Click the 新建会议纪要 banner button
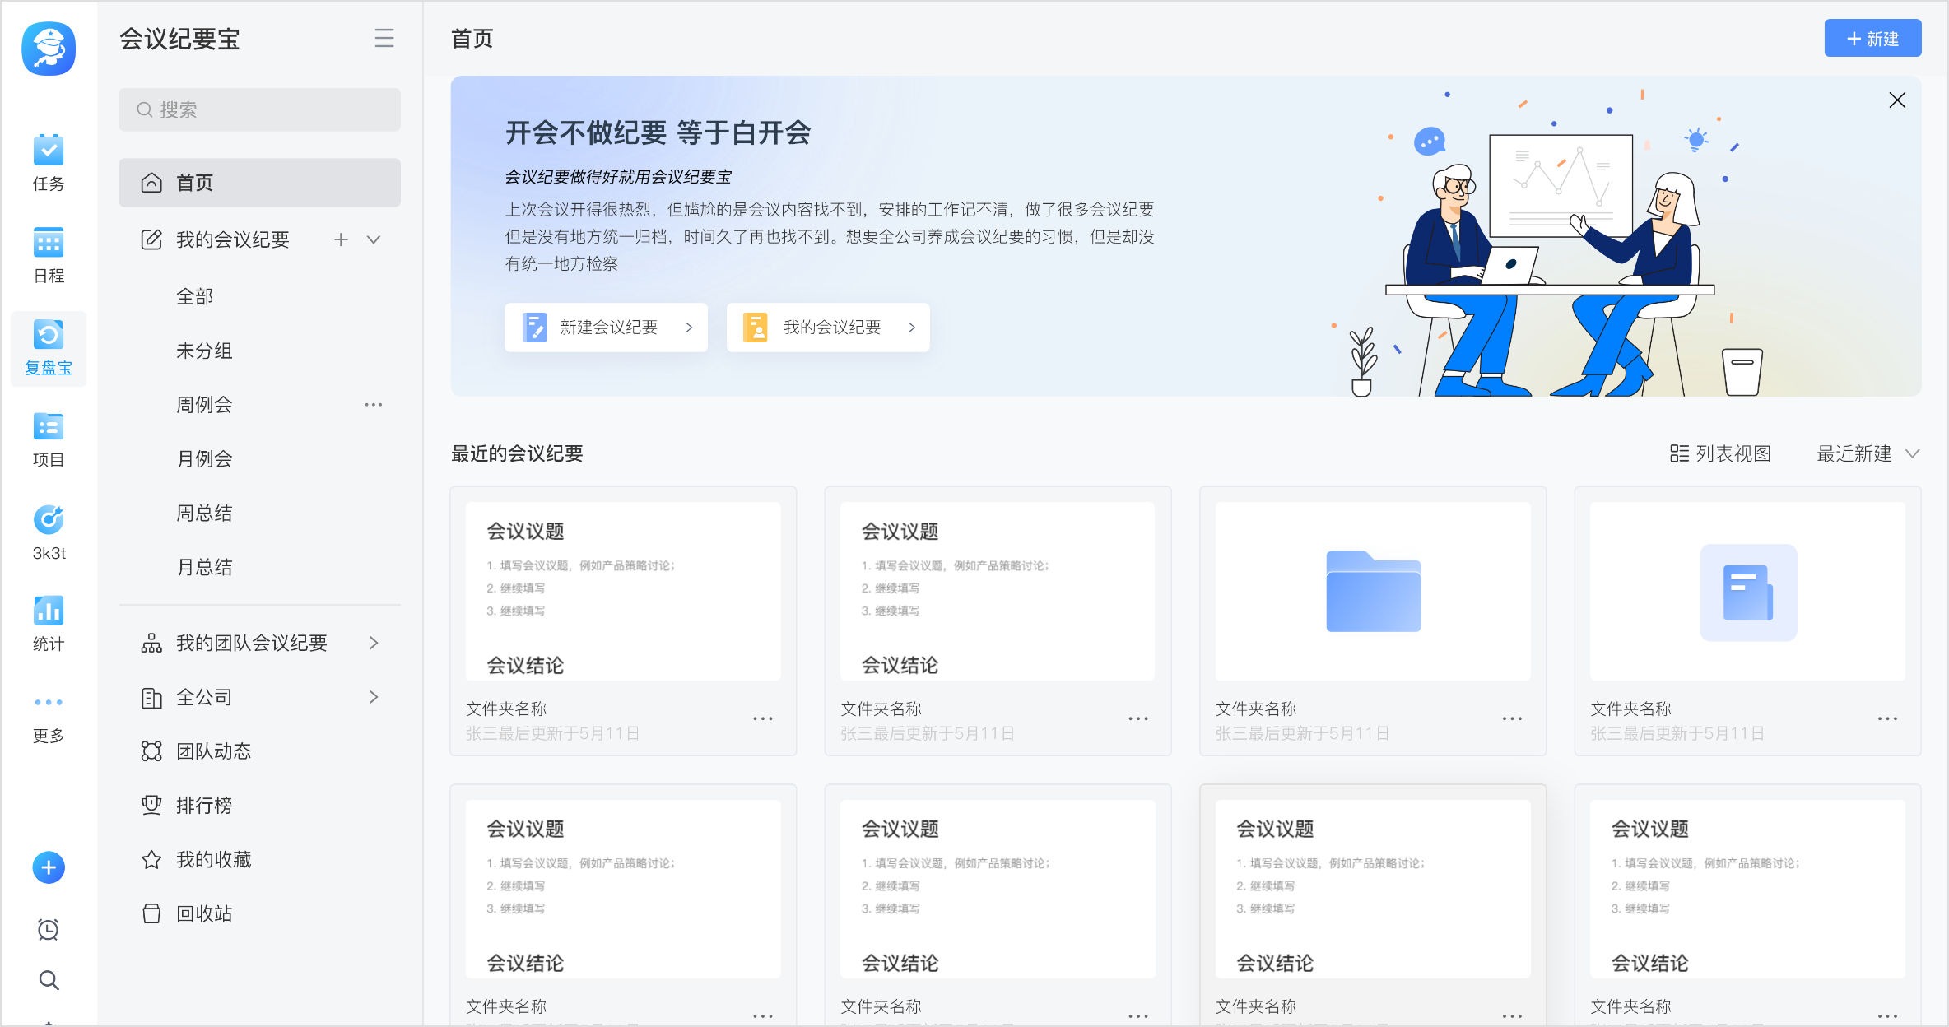 [606, 328]
